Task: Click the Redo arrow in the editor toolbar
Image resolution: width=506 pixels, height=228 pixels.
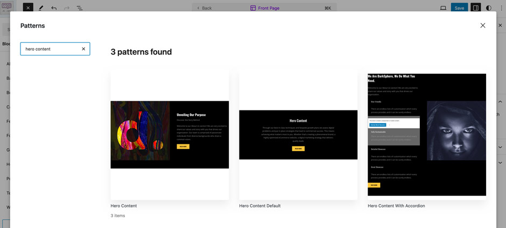Action: coord(67,8)
